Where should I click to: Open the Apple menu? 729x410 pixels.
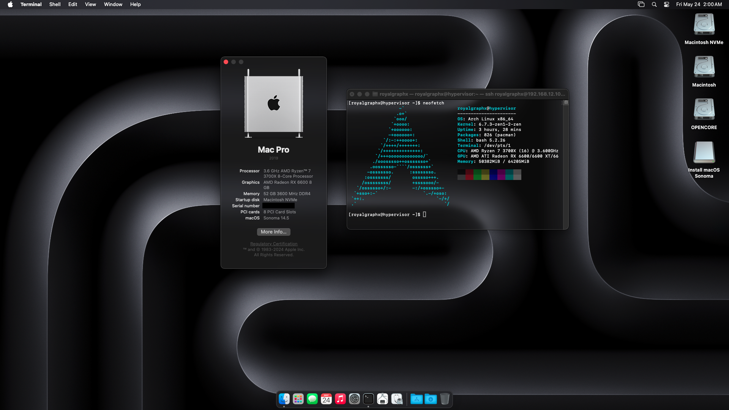coord(10,5)
